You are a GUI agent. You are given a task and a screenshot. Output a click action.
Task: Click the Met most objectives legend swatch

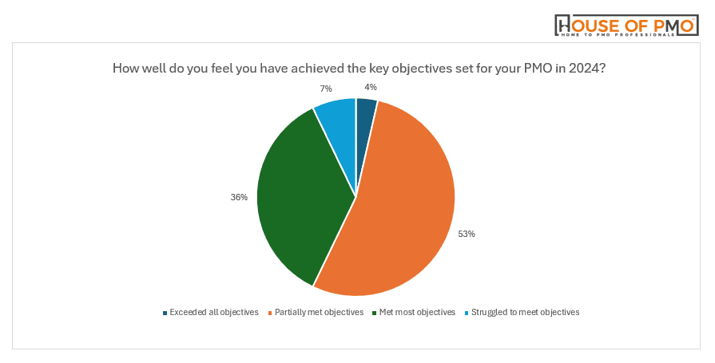pyautogui.click(x=375, y=313)
